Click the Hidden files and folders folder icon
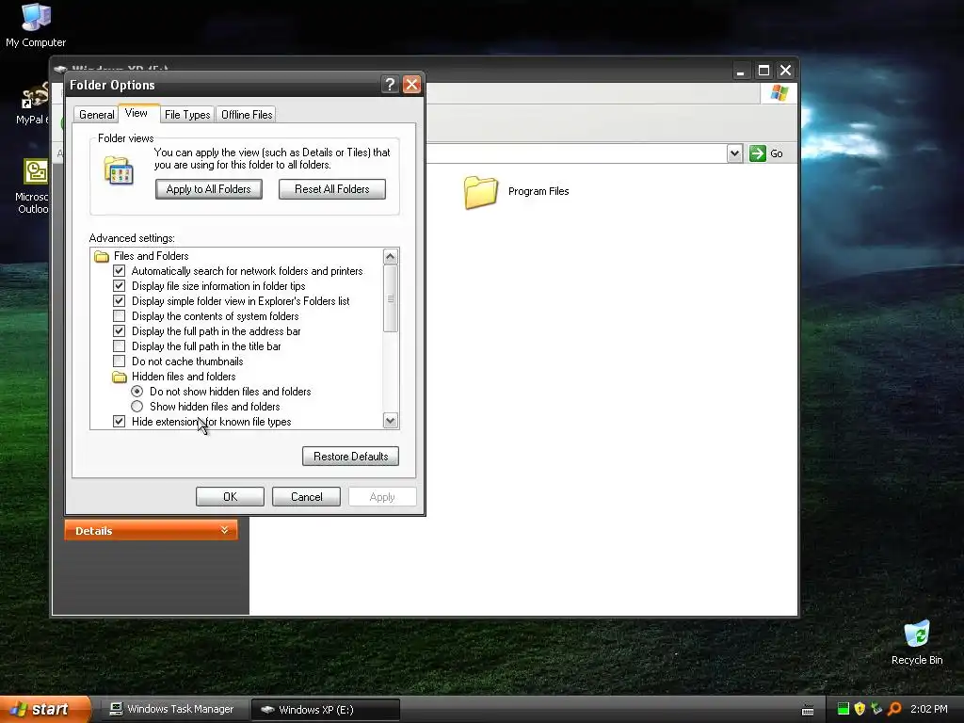The image size is (964, 723). 120,377
